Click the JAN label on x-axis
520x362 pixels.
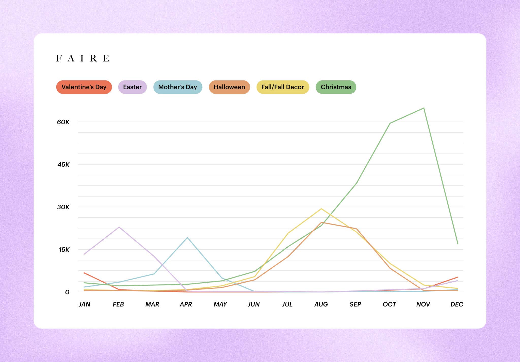(84, 304)
